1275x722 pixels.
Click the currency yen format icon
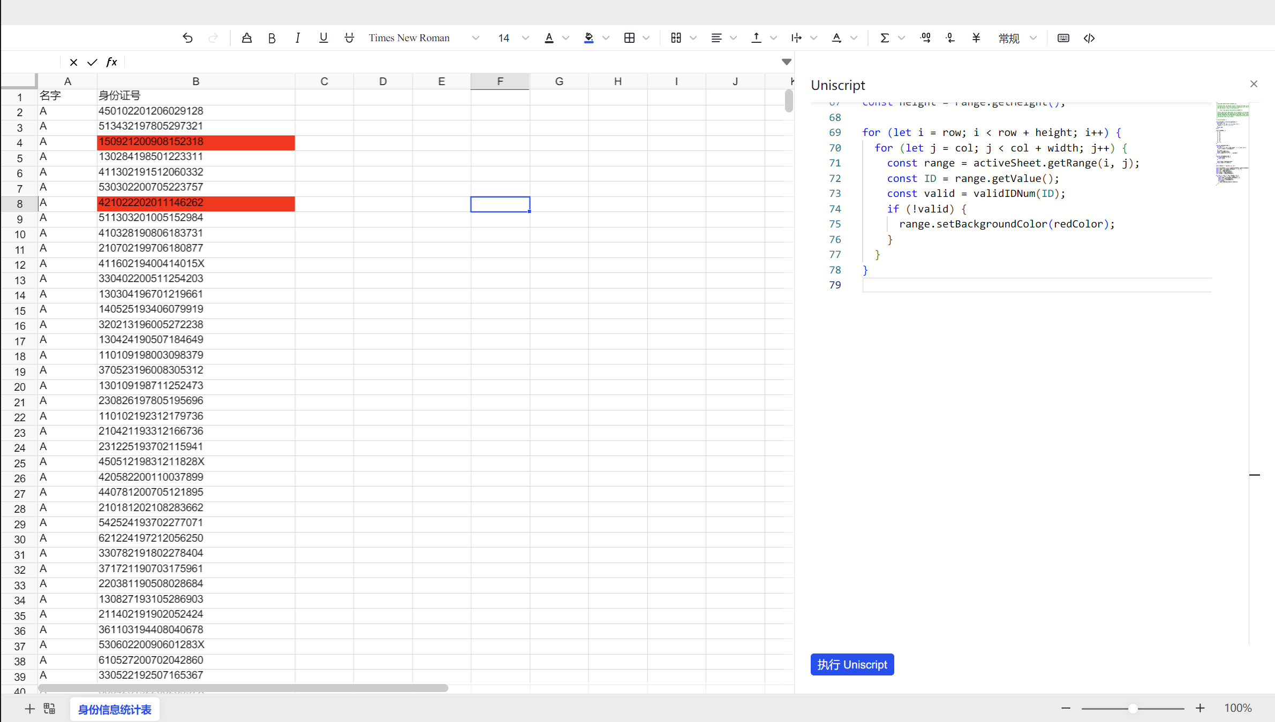pyautogui.click(x=976, y=38)
